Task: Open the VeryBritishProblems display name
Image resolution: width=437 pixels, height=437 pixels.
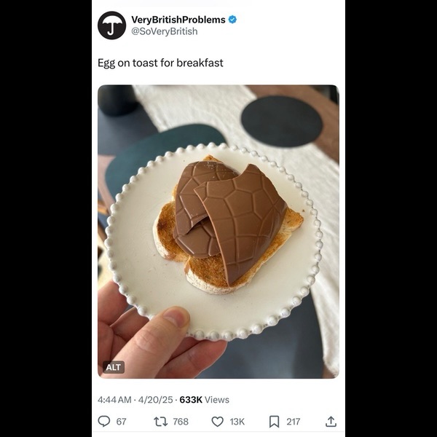Action: [x=178, y=20]
